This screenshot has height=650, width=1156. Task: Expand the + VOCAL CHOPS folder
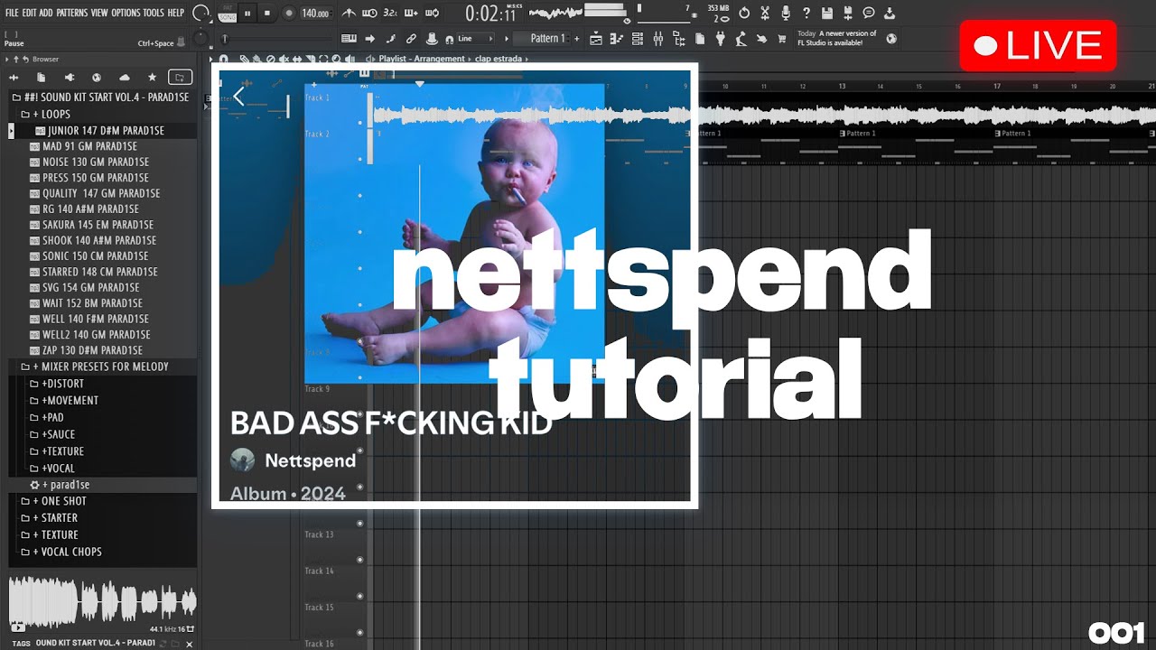61,552
